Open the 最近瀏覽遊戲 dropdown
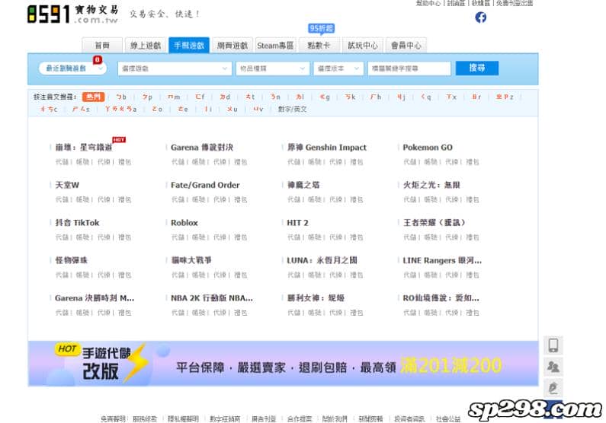 72,68
